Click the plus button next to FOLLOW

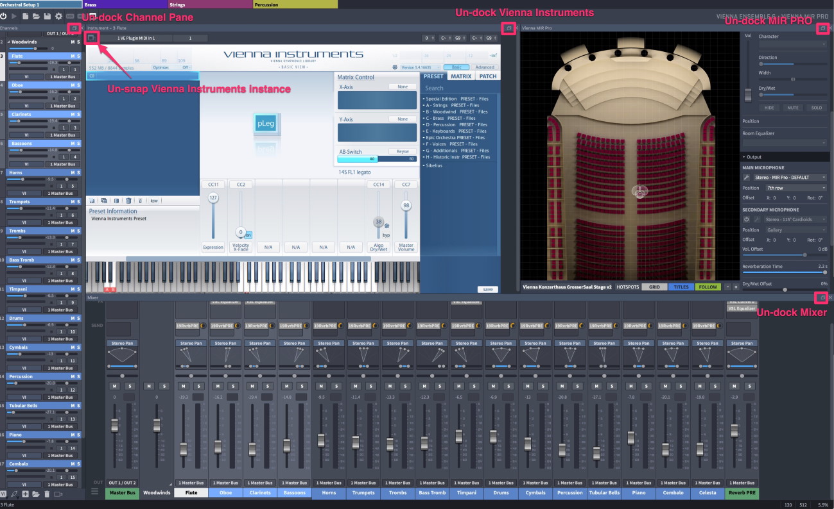pyautogui.click(x=736, y=287)
